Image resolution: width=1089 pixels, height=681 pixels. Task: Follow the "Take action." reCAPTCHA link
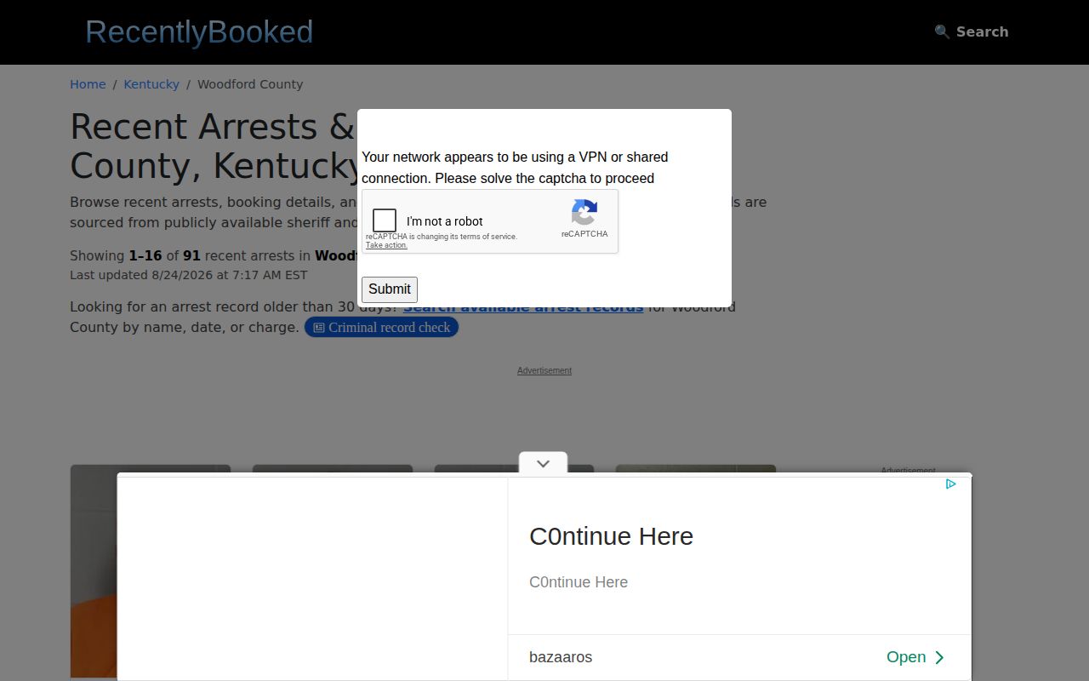click(386, 245)
